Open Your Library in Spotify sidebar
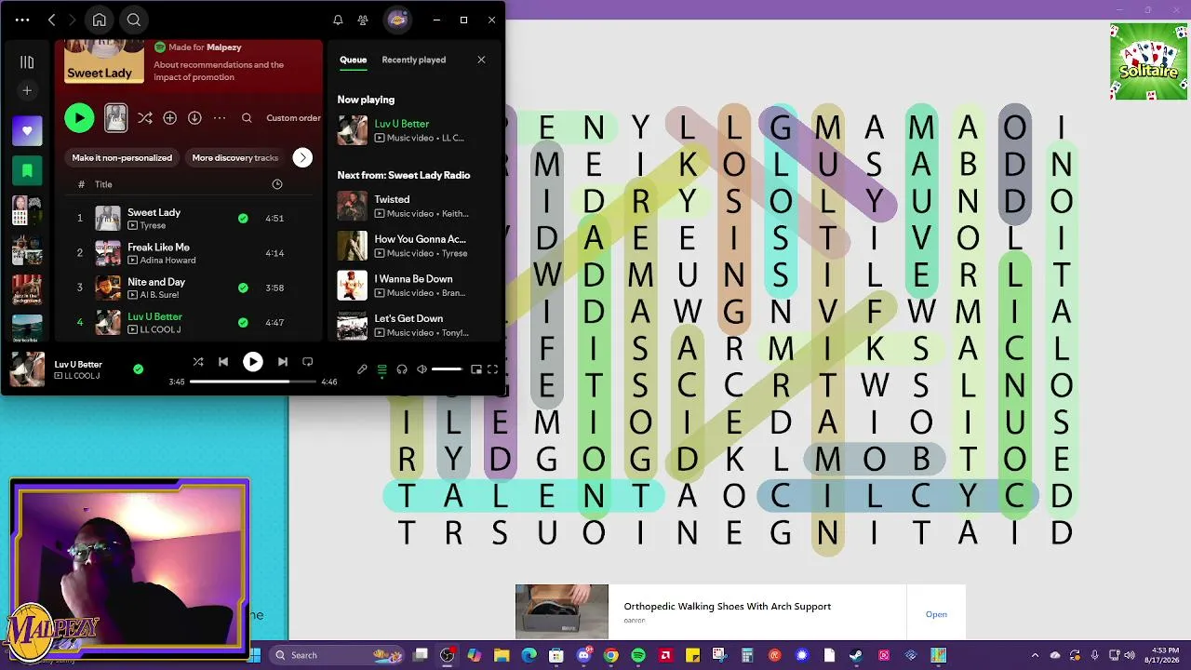The image size is (1191, 670). pos(27,62)
